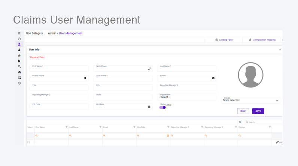
Task: Click the User Management breadcrumb
Action: click(x=71, y=33)
